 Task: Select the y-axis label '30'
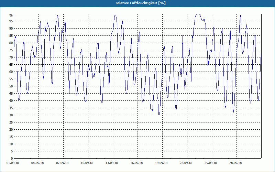pyautogui.click(x=11, y=115)
